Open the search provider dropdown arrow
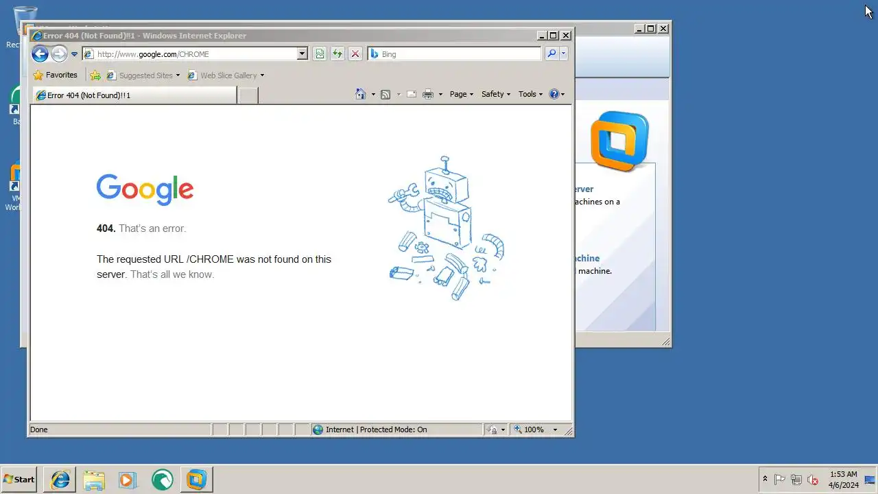This screenshot has height=494, width=878. (563, 54)
